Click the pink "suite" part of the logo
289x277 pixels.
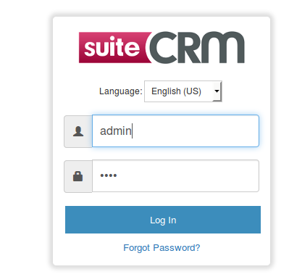point(112,48)
